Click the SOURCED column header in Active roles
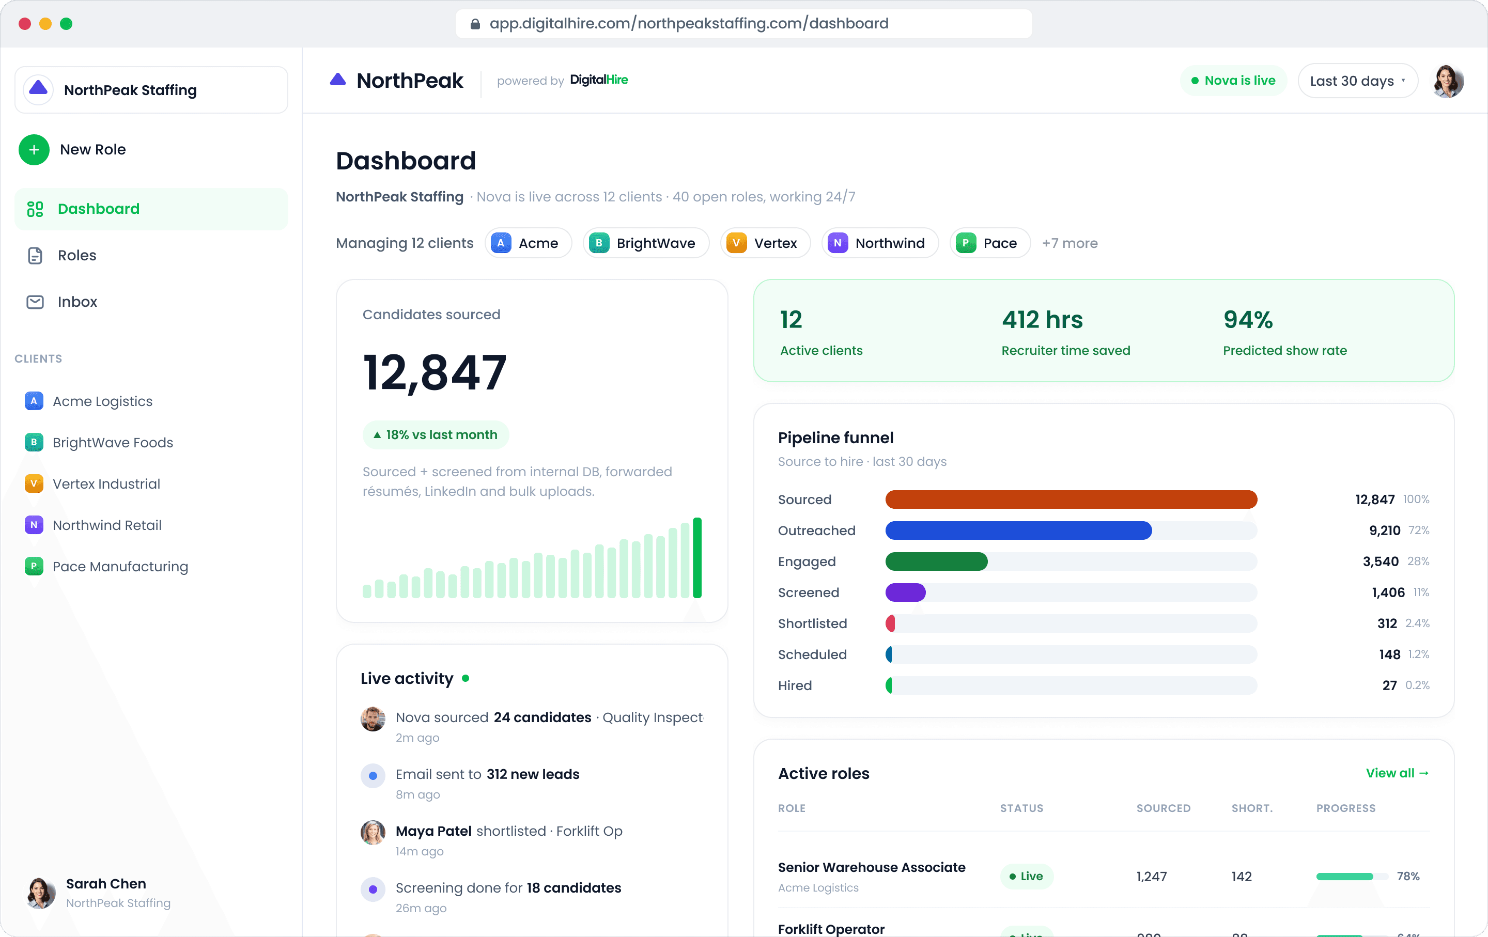The width and height of the screenshot is (1488, 937). coord(1163,808)
